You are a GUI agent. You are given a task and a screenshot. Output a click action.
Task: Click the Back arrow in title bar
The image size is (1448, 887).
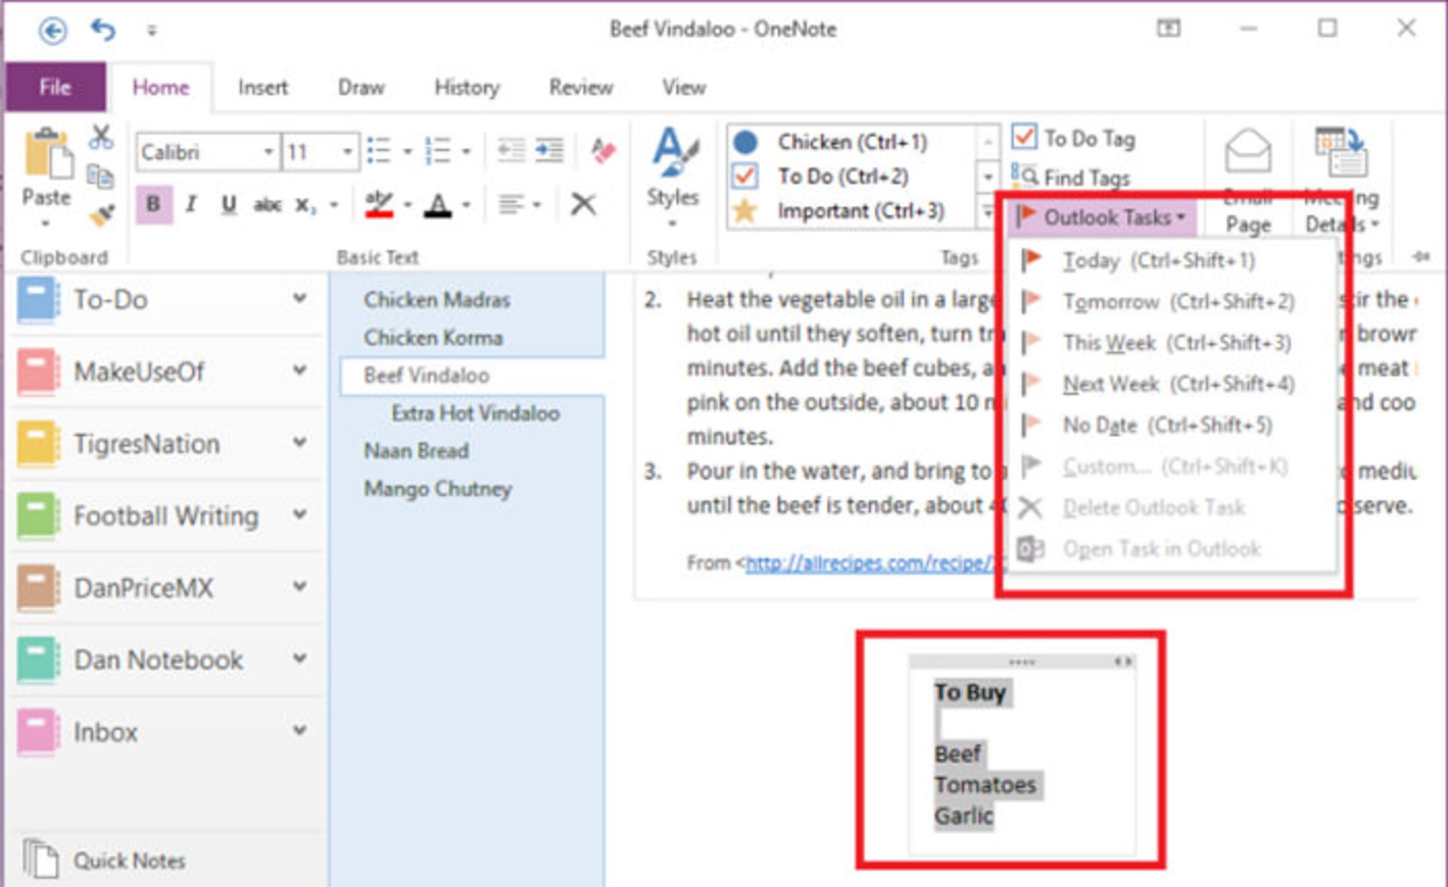click(x=52, y=31)
